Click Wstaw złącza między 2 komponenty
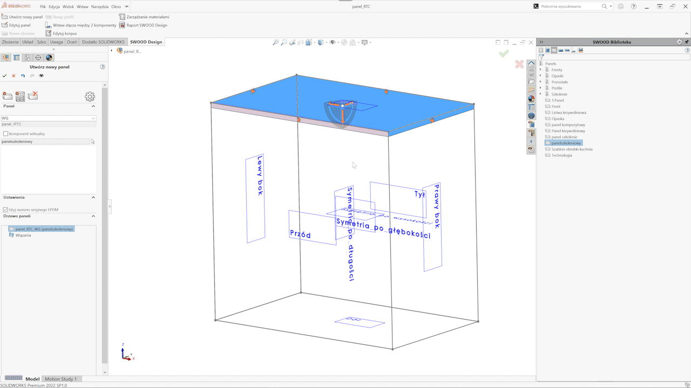The height and width of the screenshot is (388, 691). pyautogui.click(x=84, y=25)
